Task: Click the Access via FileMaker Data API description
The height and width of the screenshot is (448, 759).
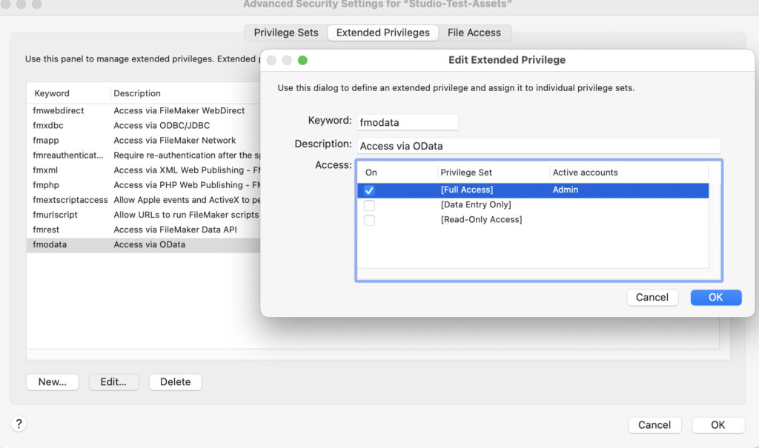Action: click(x=175, y=230)
